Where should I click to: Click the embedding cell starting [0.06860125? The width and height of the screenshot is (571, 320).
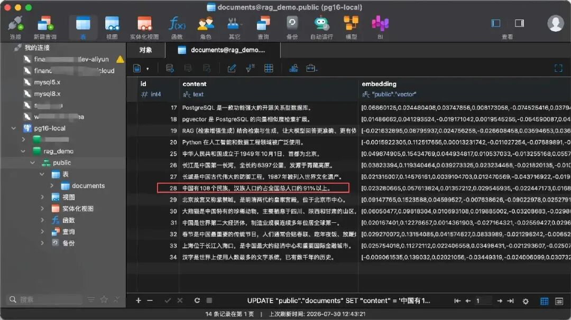click(x=466, y=108)
